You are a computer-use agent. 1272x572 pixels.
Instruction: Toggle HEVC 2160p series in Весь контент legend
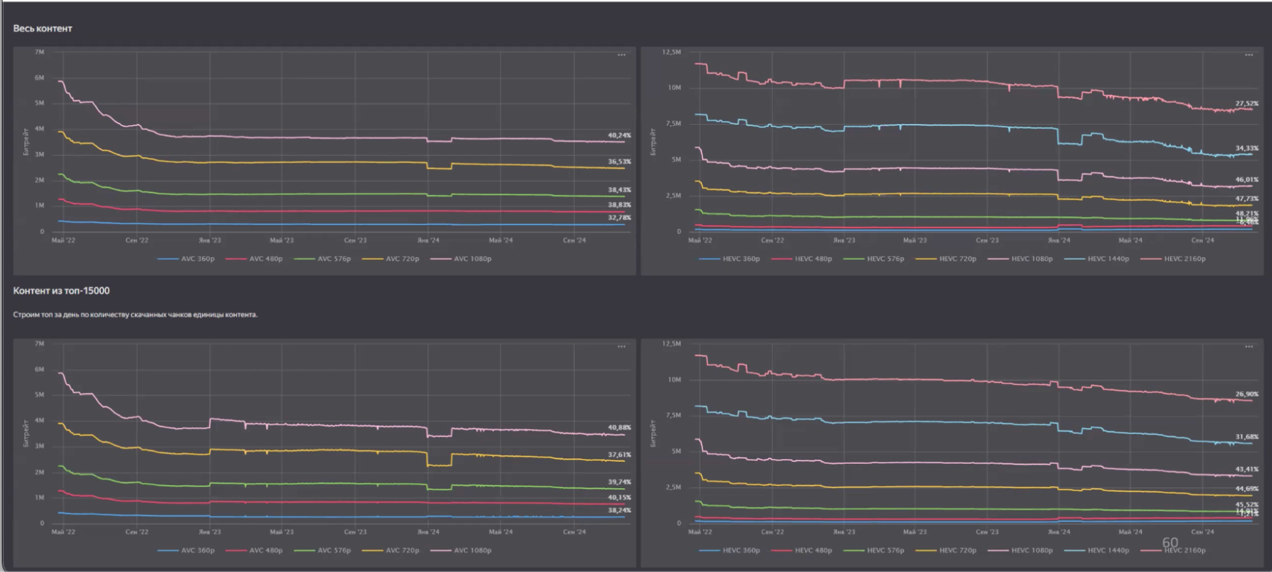tap(1173, 259)
